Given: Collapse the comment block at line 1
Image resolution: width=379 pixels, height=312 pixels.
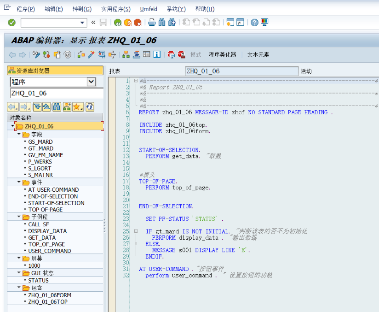Looking at the screenshot, I should click(x=136, y=81).
